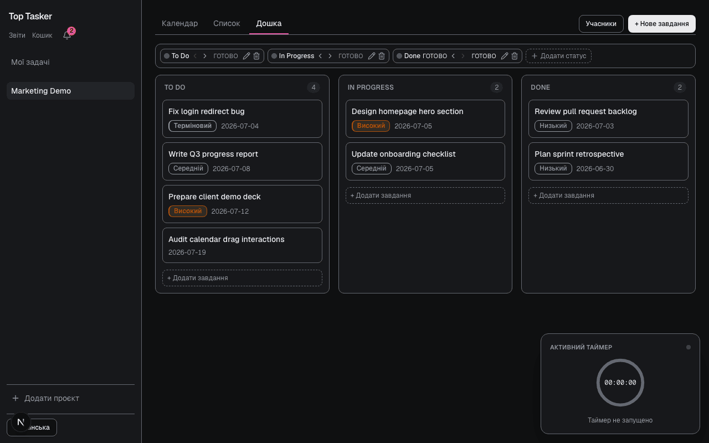Add a task to the To Do column
The width and height of the screenshot is (709, 443).
(x=242, y=278)
